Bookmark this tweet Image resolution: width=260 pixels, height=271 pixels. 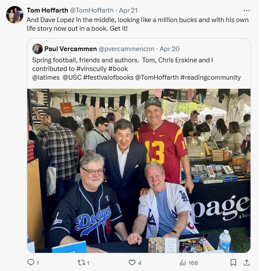pyautogui.click(x=233, y=262)
